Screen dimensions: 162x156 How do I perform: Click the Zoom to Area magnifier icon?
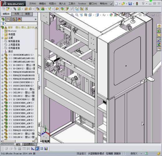coord(77,15)
